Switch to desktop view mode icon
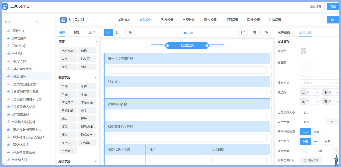The height and width of the screenshot is (167, 341). click(x=108, y=32)
